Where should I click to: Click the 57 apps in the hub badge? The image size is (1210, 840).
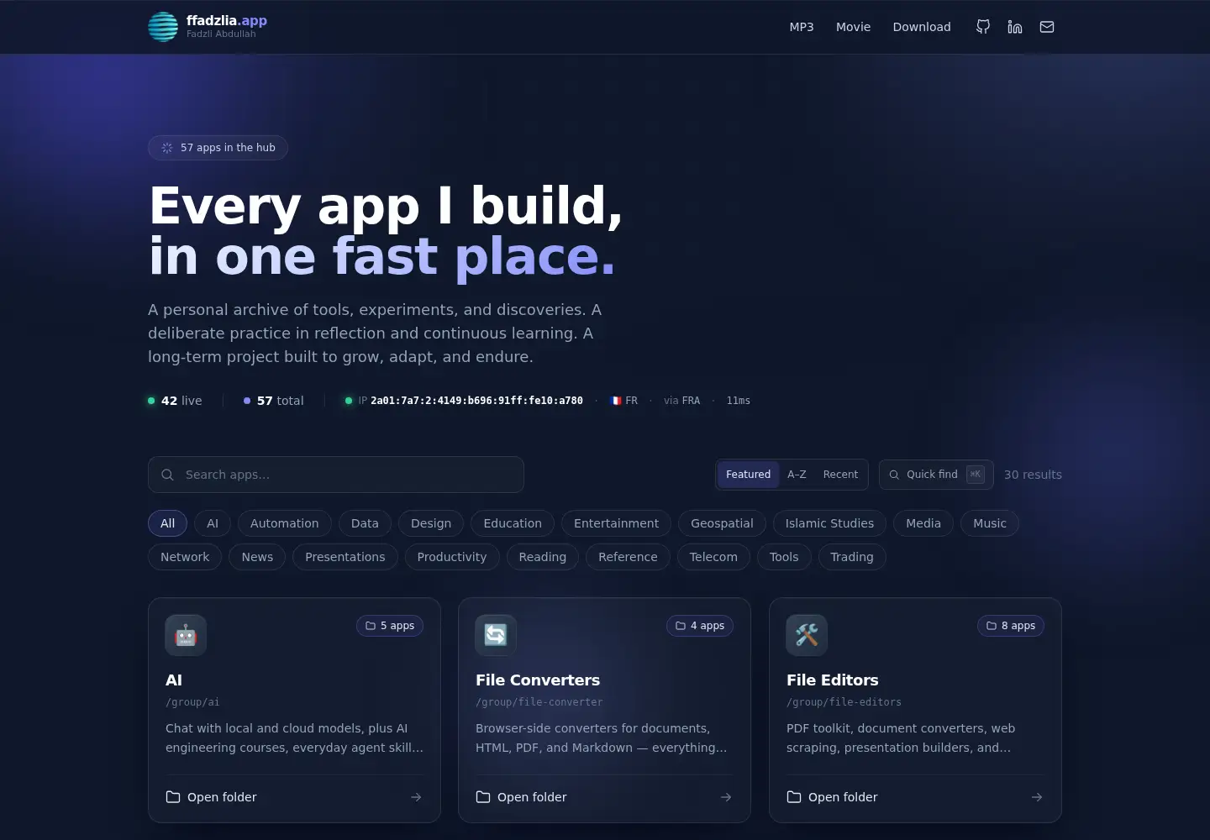218,148
